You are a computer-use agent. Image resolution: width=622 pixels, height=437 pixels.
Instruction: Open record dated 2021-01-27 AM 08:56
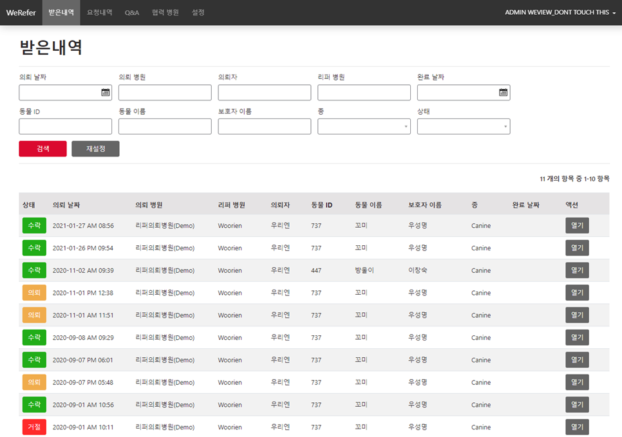[x=577, y=226]
